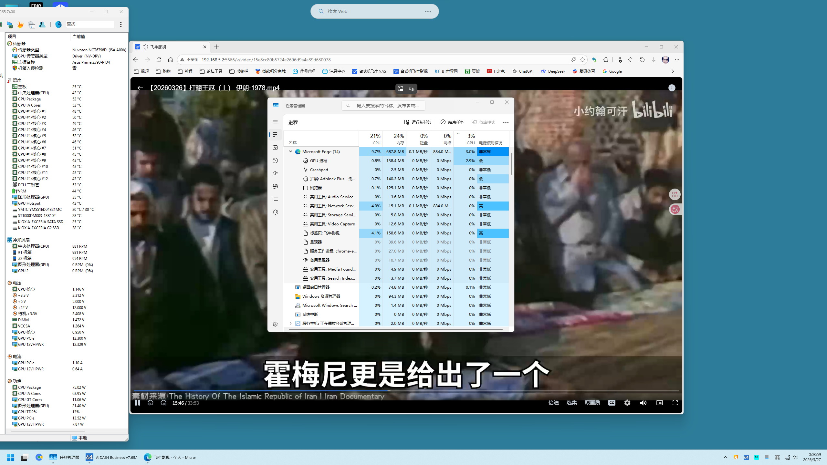This screenshot has height=465, width=827.
Task: Expand the 服务主机 process entry
Action: point(290,323)
